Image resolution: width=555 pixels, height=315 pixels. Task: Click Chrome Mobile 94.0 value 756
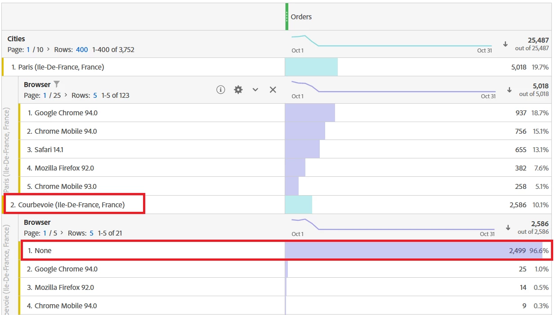click(521, 131)
